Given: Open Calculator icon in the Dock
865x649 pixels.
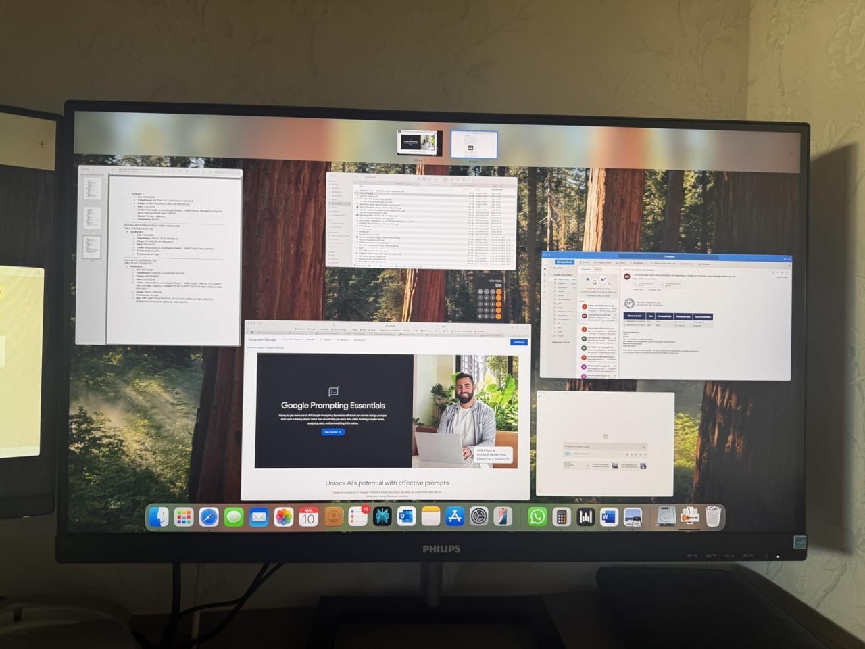Looking at the screenshot, I should (560, 517).
